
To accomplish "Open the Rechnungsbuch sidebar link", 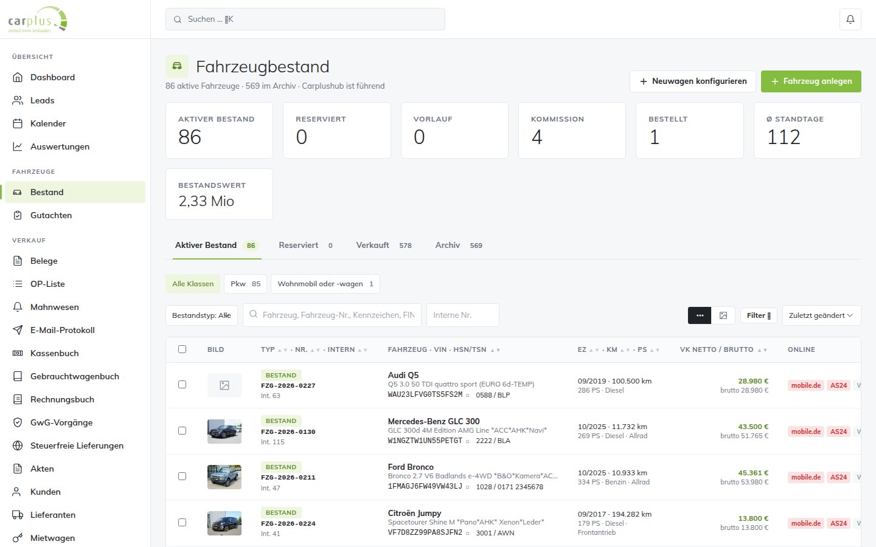I will 75,399.
